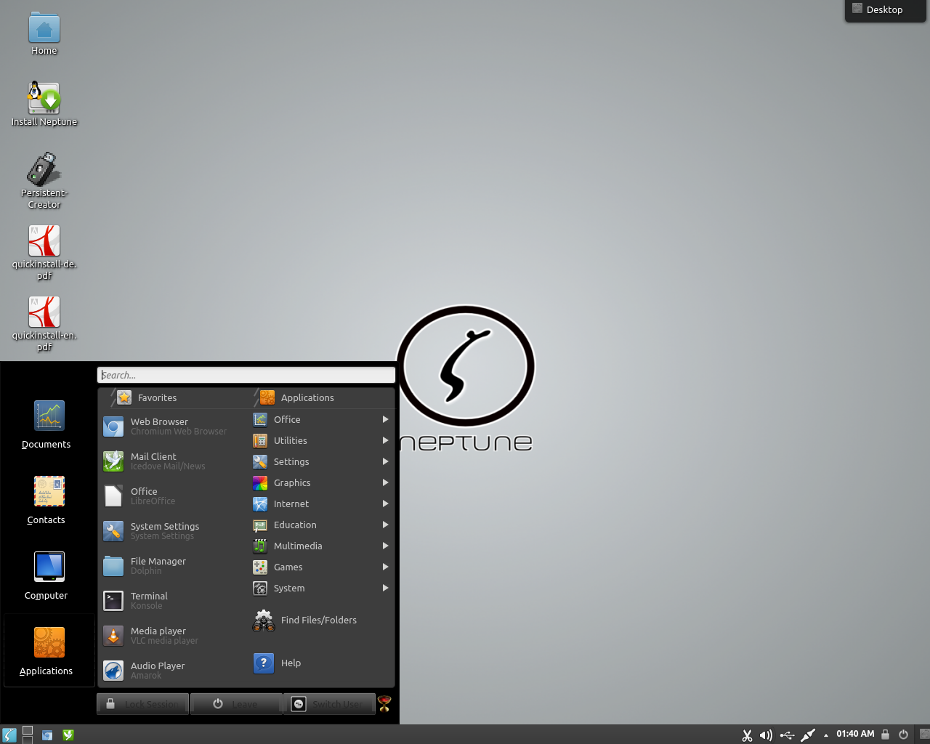Screen dimensions: 930x744
Task: Click the Desktop toolbox button
Action: tap(885, 10)
